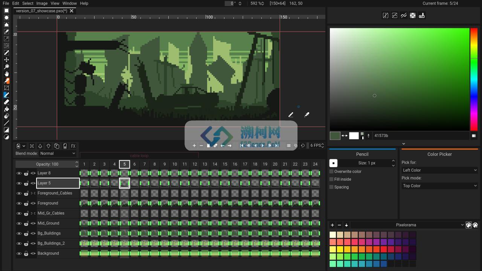Select the Rectangle shape tool
482x271 pixels.
pyautogui.click(x=6, y=130)
